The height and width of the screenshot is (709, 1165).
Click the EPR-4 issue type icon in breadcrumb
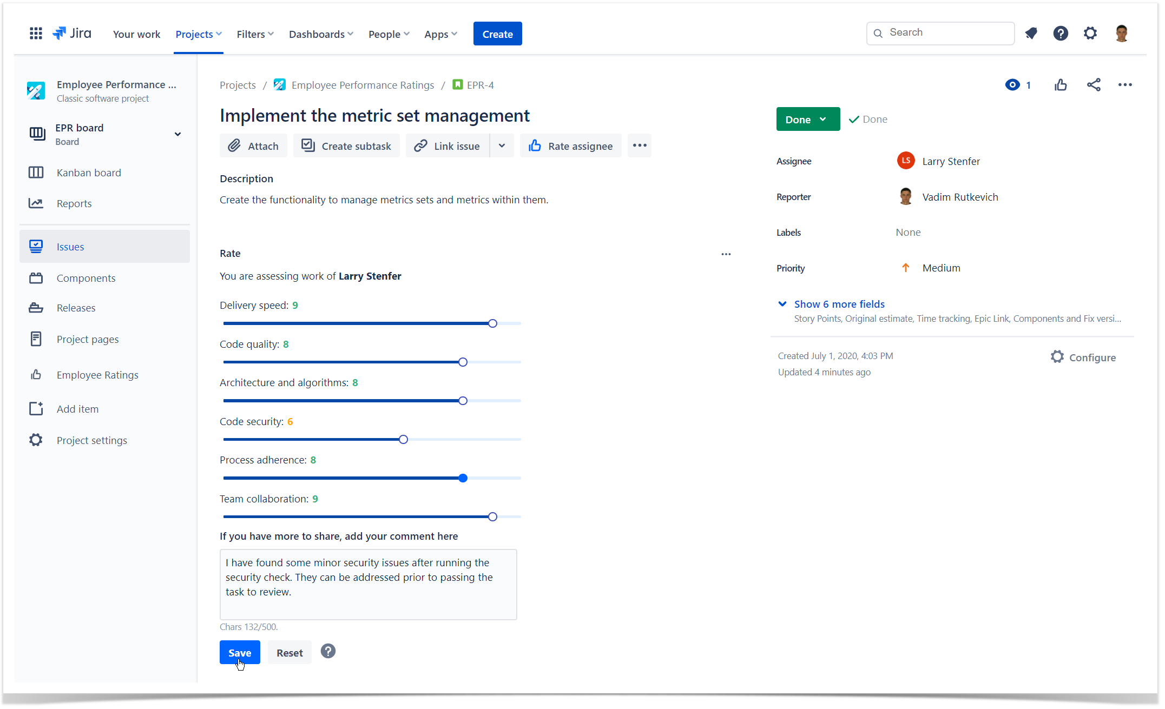pos(457,85)
